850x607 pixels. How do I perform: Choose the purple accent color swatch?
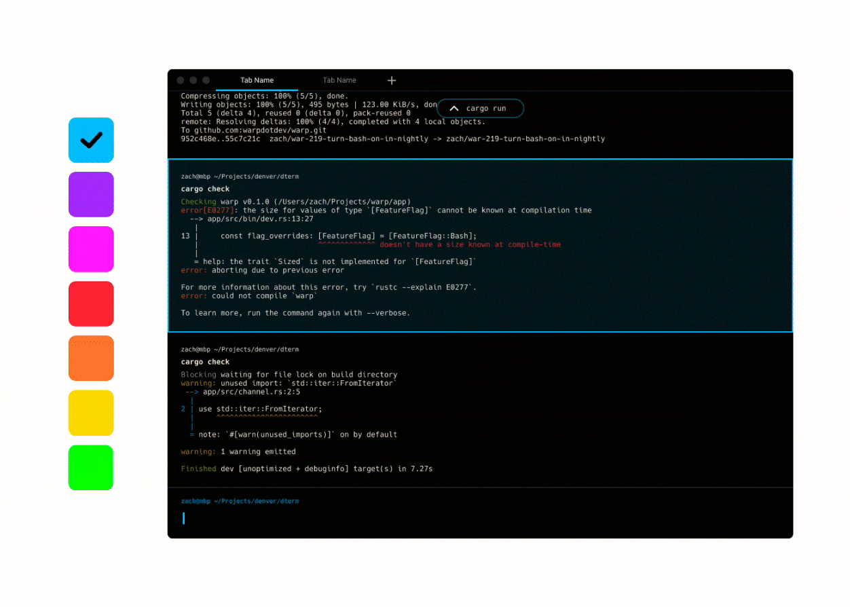(x=91, y=194)
